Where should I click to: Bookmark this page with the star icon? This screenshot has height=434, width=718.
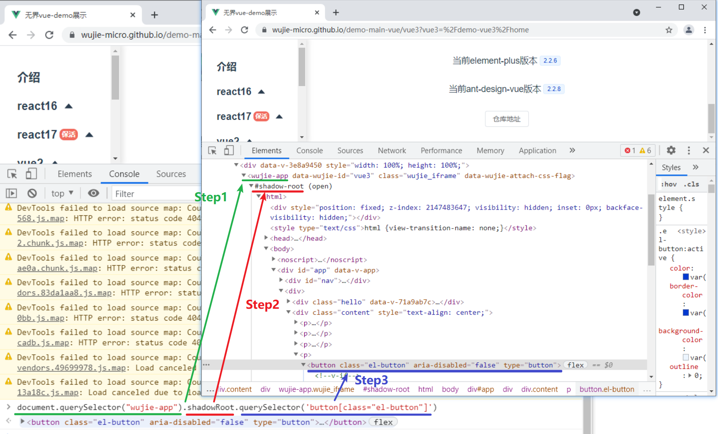pos(669,30)
